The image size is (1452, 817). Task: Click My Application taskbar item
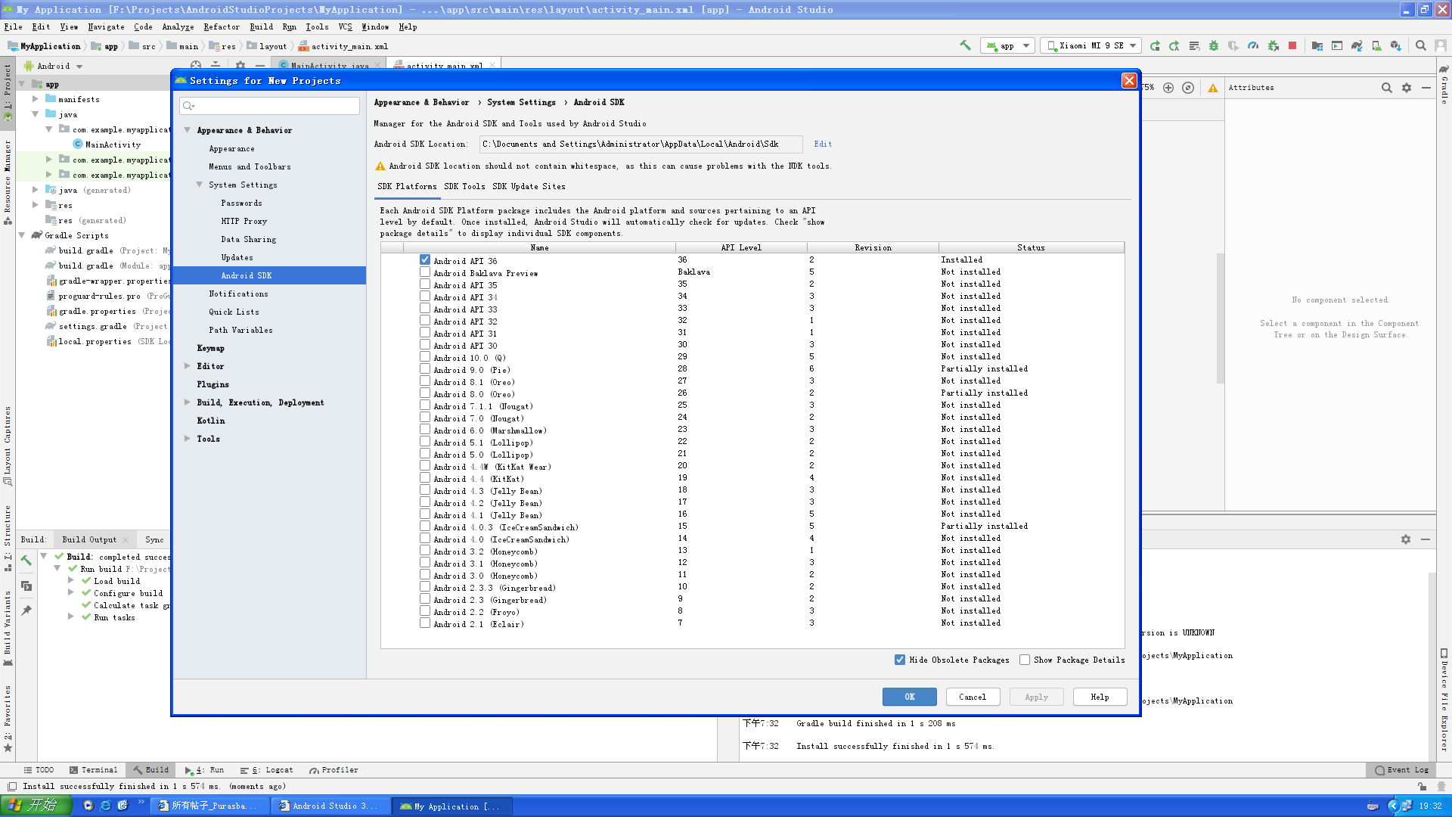pos(452,806)
